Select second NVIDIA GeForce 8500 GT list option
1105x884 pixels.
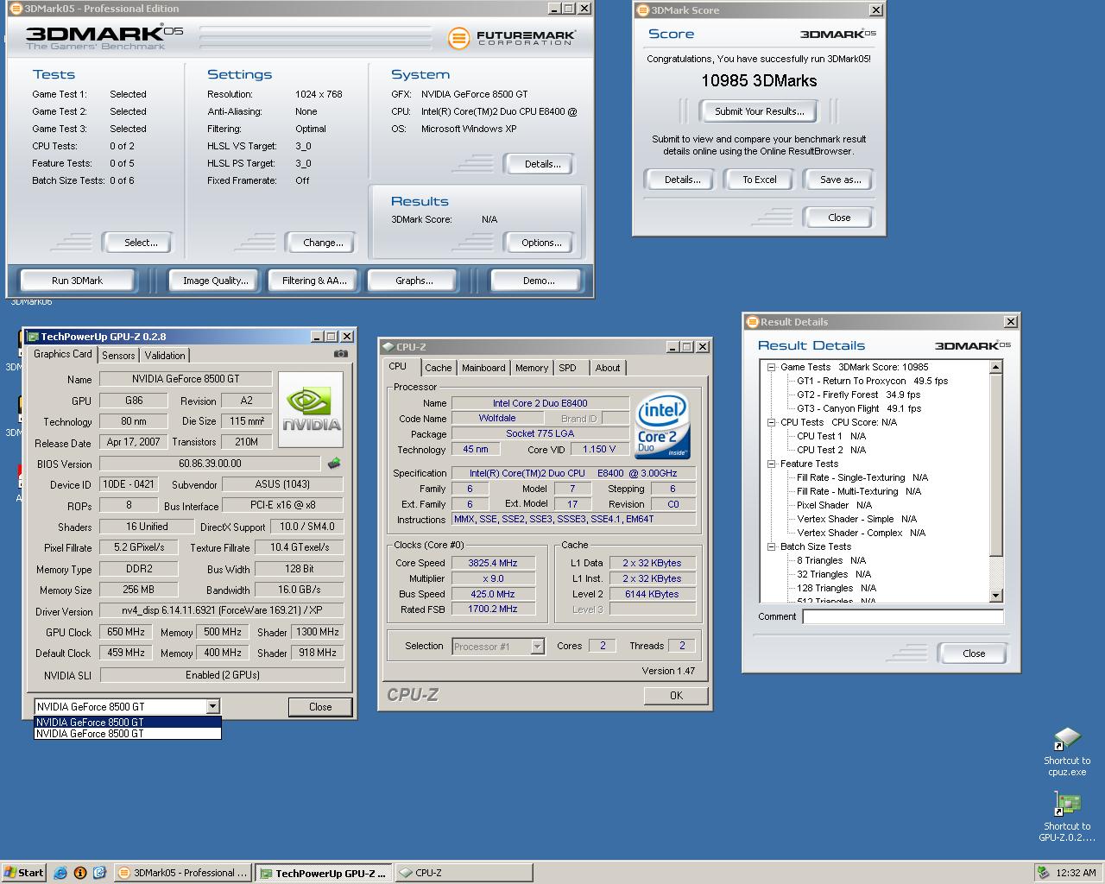128,734
